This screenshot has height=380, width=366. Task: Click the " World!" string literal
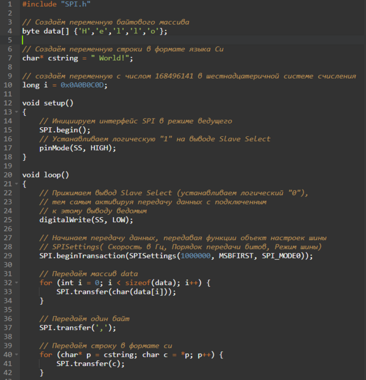coord(110,58)
